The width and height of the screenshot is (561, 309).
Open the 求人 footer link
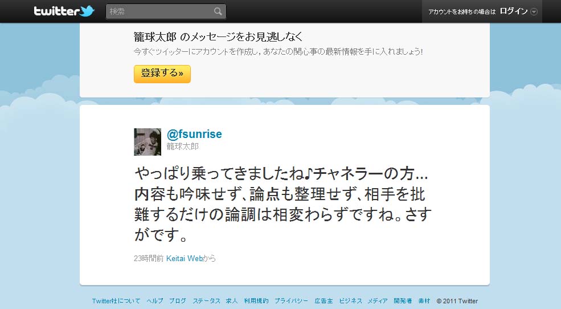coord(232,301)
